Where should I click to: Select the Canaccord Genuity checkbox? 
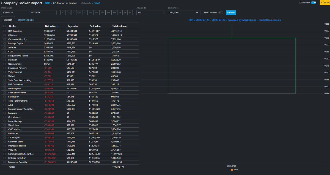click(4, 39)
